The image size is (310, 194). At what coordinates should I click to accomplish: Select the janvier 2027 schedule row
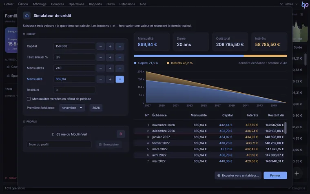tap(209, 137)
